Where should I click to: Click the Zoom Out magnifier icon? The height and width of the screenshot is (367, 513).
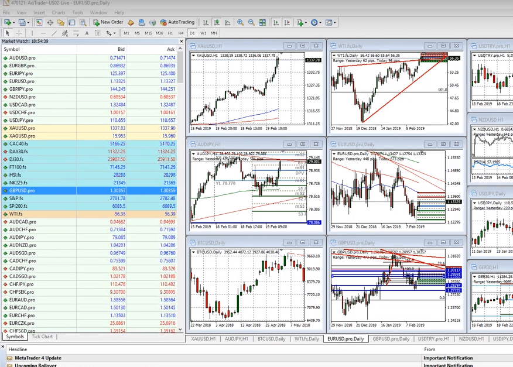tap(251, 23)
